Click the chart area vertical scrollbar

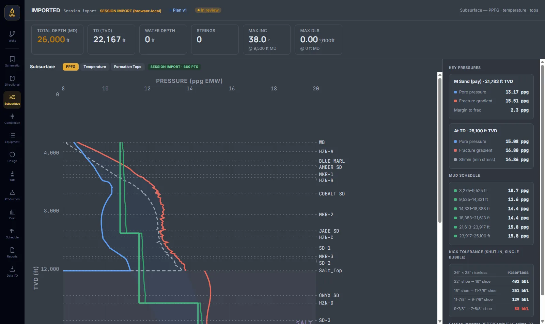click(440, 198)
